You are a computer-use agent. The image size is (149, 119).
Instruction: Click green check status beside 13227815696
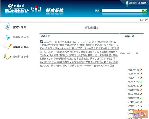(141, 82)
